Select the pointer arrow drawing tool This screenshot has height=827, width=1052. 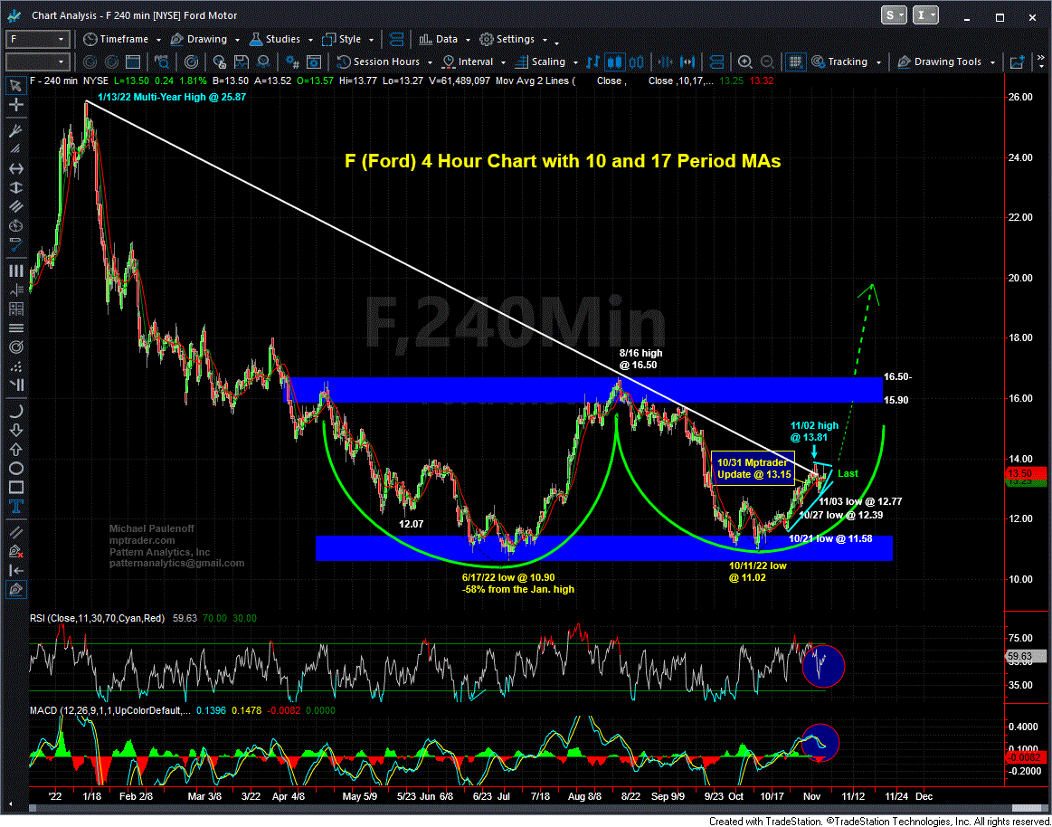click(15, 85)
